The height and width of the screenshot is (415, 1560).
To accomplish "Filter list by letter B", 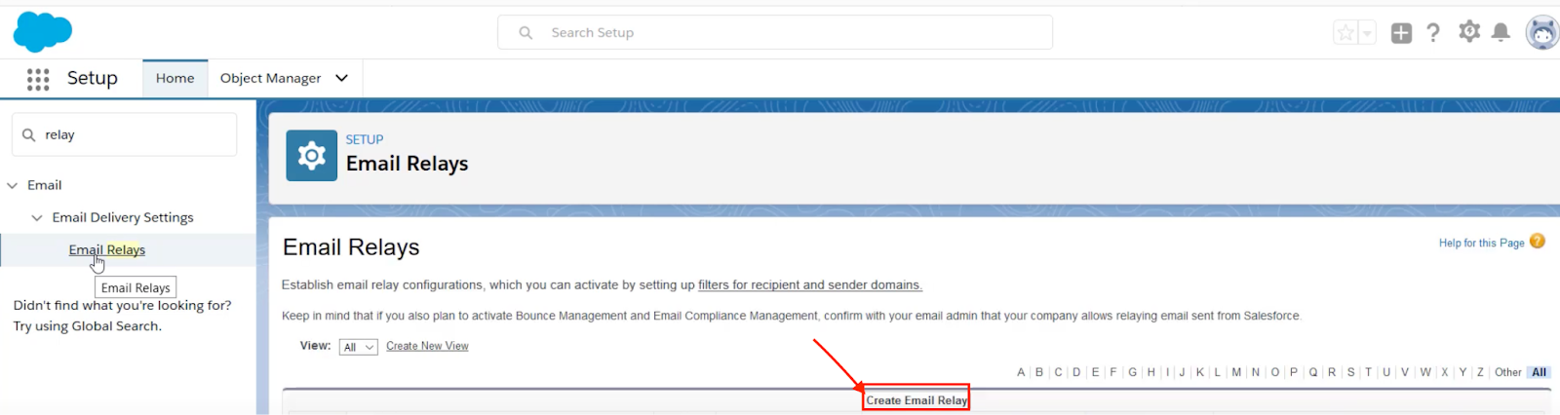I will (x=1039, y=372).
